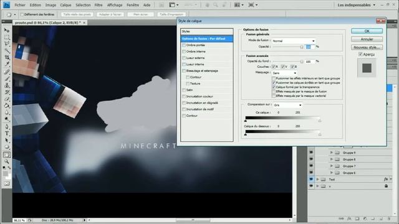Click OK in Style de calque dialog
The width and height of the screenshot is (399, 224).
(367, 31)
